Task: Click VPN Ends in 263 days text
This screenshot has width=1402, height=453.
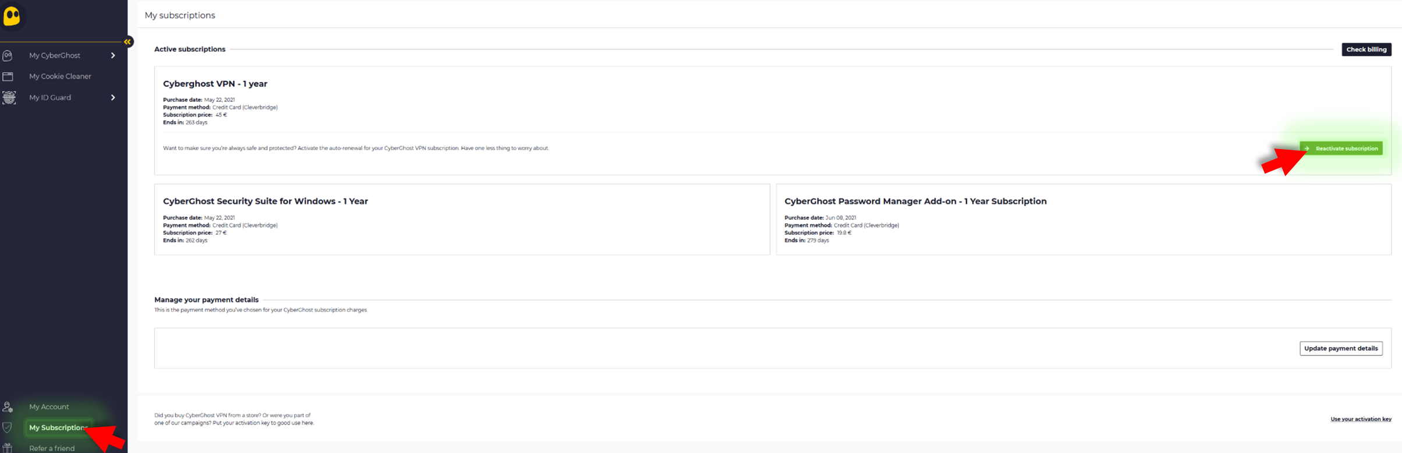Action: [x=185, y=122]
